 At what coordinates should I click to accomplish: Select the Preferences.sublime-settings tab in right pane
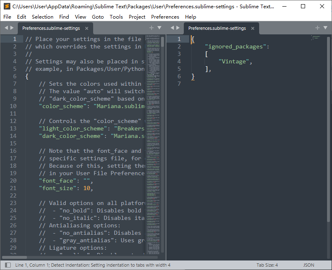(217, 28)
